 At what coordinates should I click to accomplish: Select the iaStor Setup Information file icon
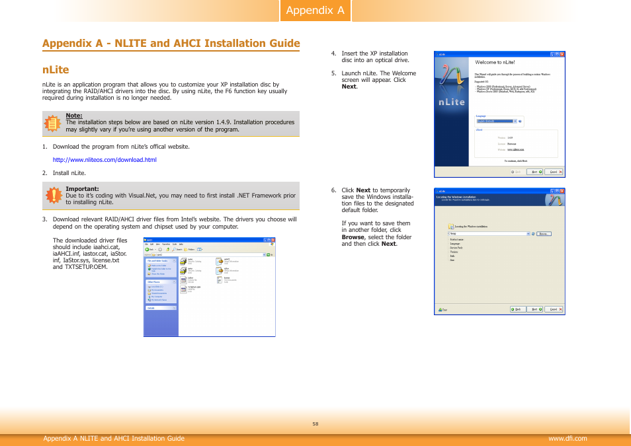[x=220, y=271]
